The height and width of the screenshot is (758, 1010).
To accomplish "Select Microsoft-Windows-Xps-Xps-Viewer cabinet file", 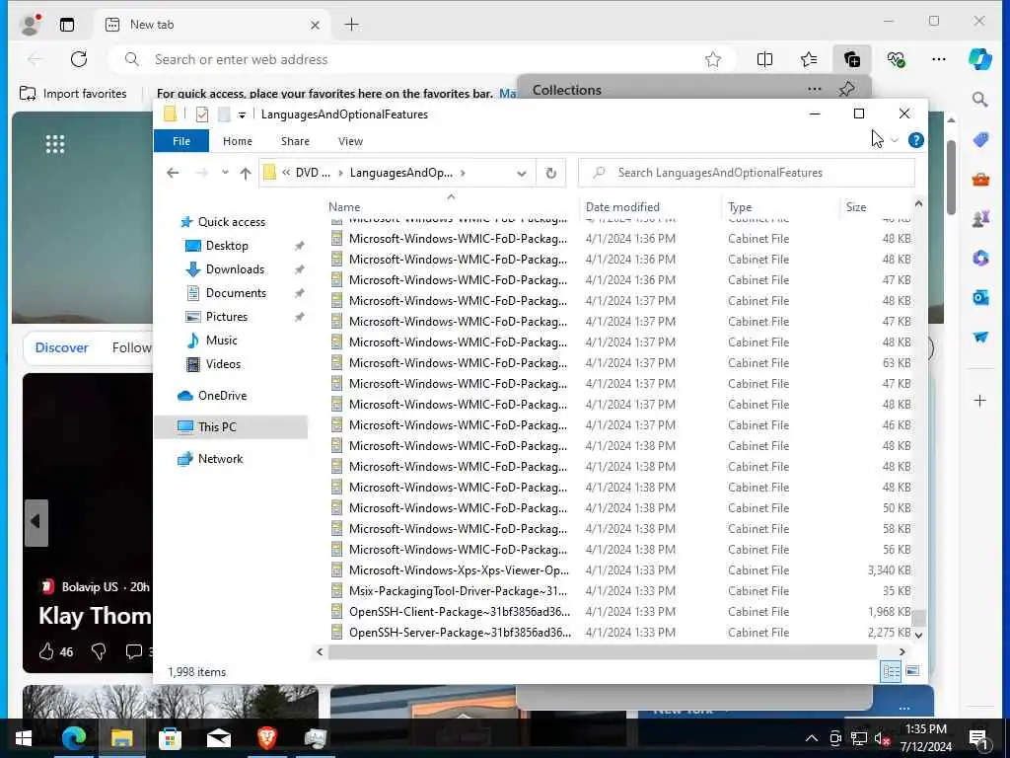I will [459, 570].
